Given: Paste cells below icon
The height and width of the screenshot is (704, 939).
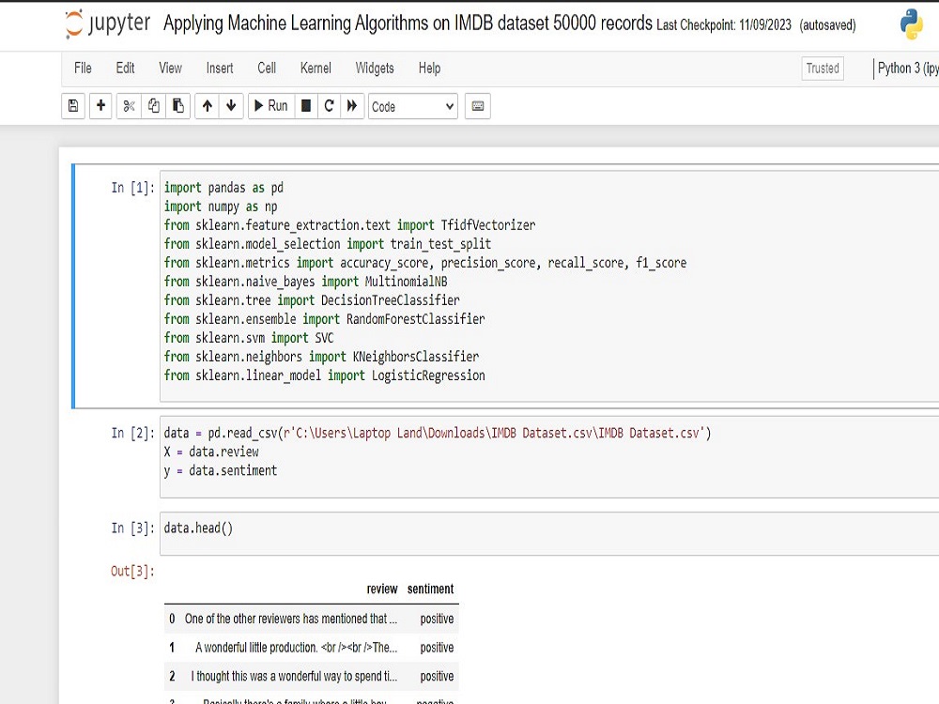Looking at the screenshot, I should [x=177, y=106].
